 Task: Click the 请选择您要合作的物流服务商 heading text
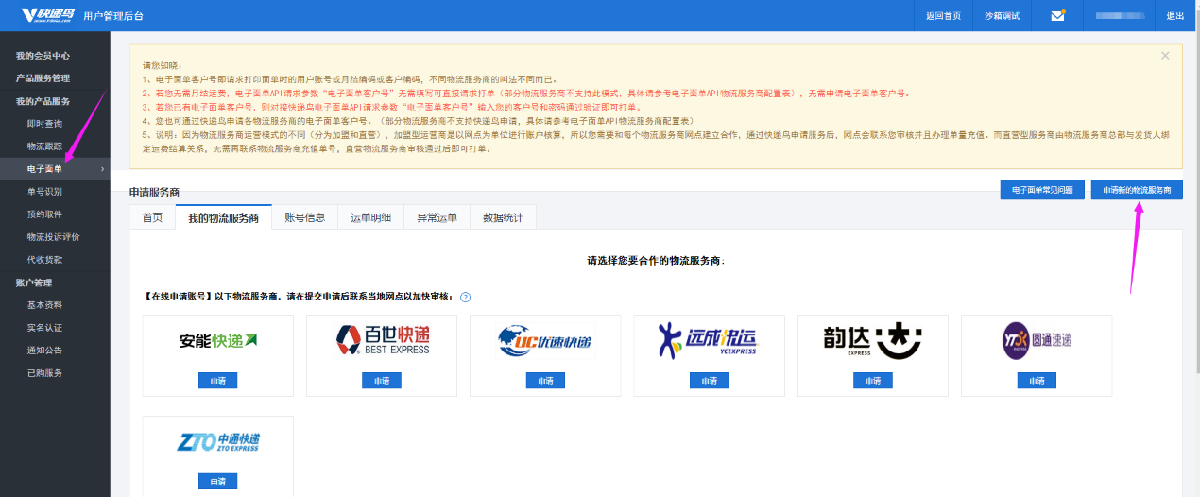click(656, 260)
